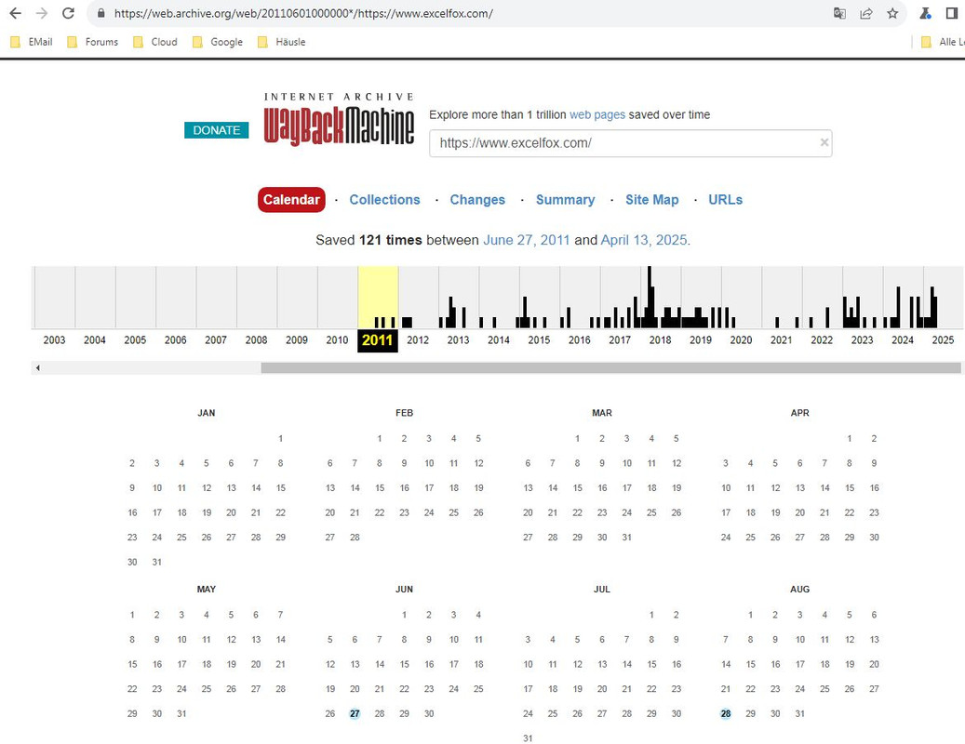
Task: Select year 2012 in the timeline
Action: click(x=418, y=340)
